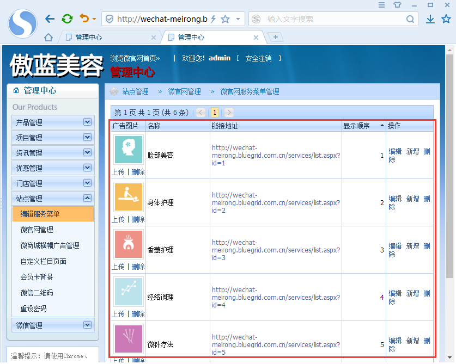Click the 脸部美容 advertisement thumbnail
456x364 pixels.
pyautogui.click(x=128, y=149)
